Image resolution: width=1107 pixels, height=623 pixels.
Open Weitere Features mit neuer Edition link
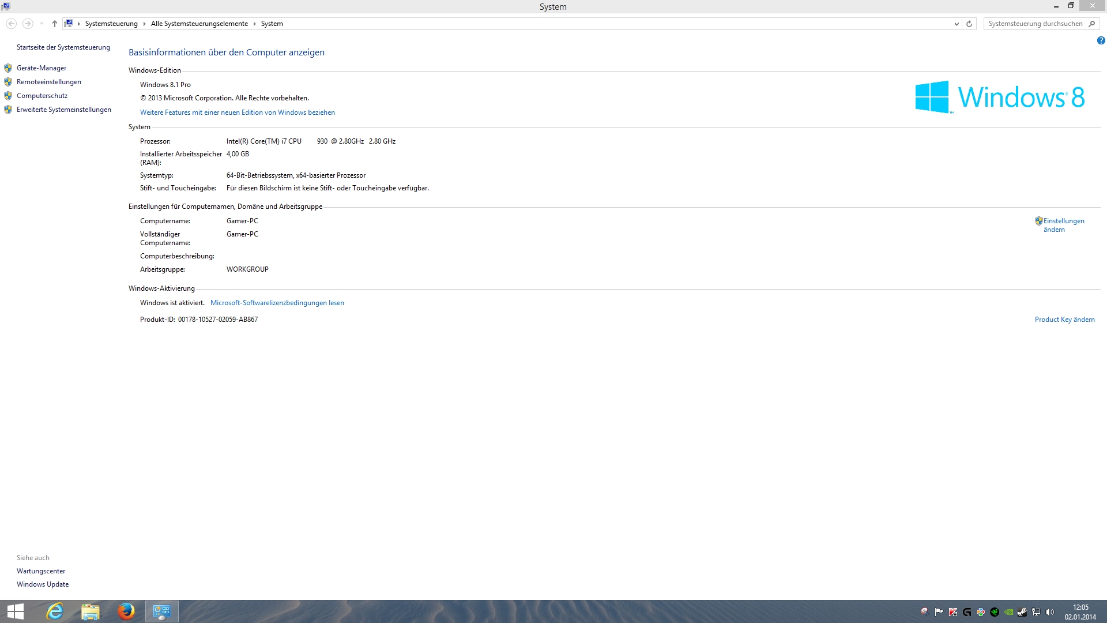click(x=238, y=112)
